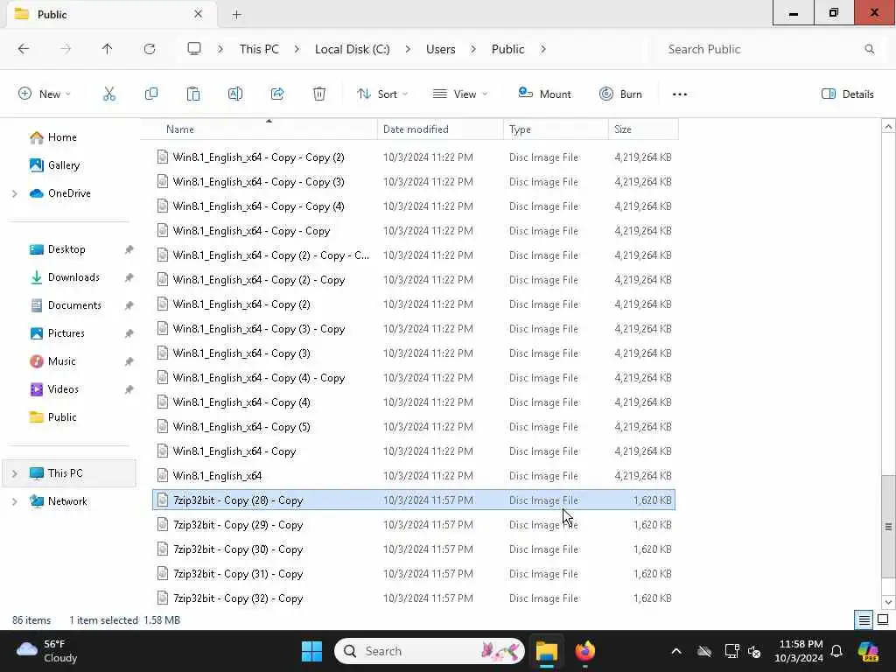
Task: Select file 7zip32bit - Copy (30) - Copy
Action: click(x=414, y=549)
